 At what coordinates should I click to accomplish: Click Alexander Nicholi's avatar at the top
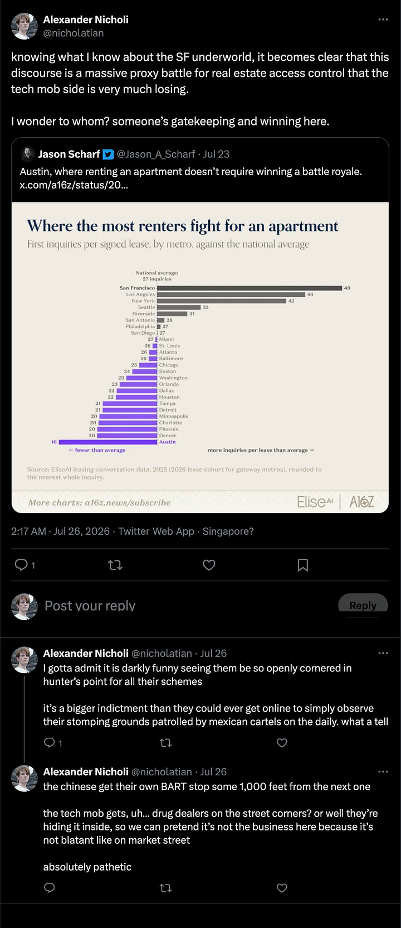coord(25,26)
